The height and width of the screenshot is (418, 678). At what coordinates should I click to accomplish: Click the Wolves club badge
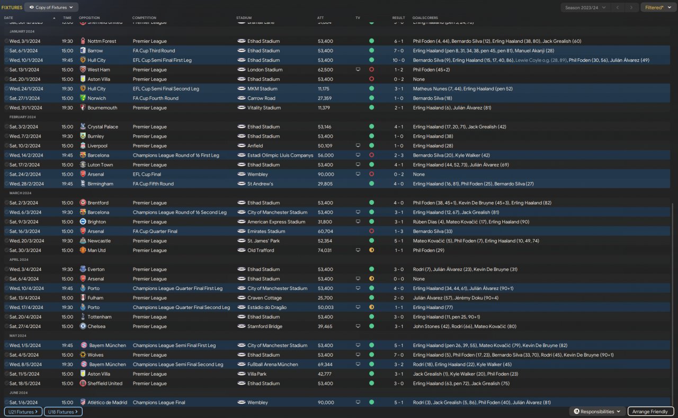click(83, 355)
